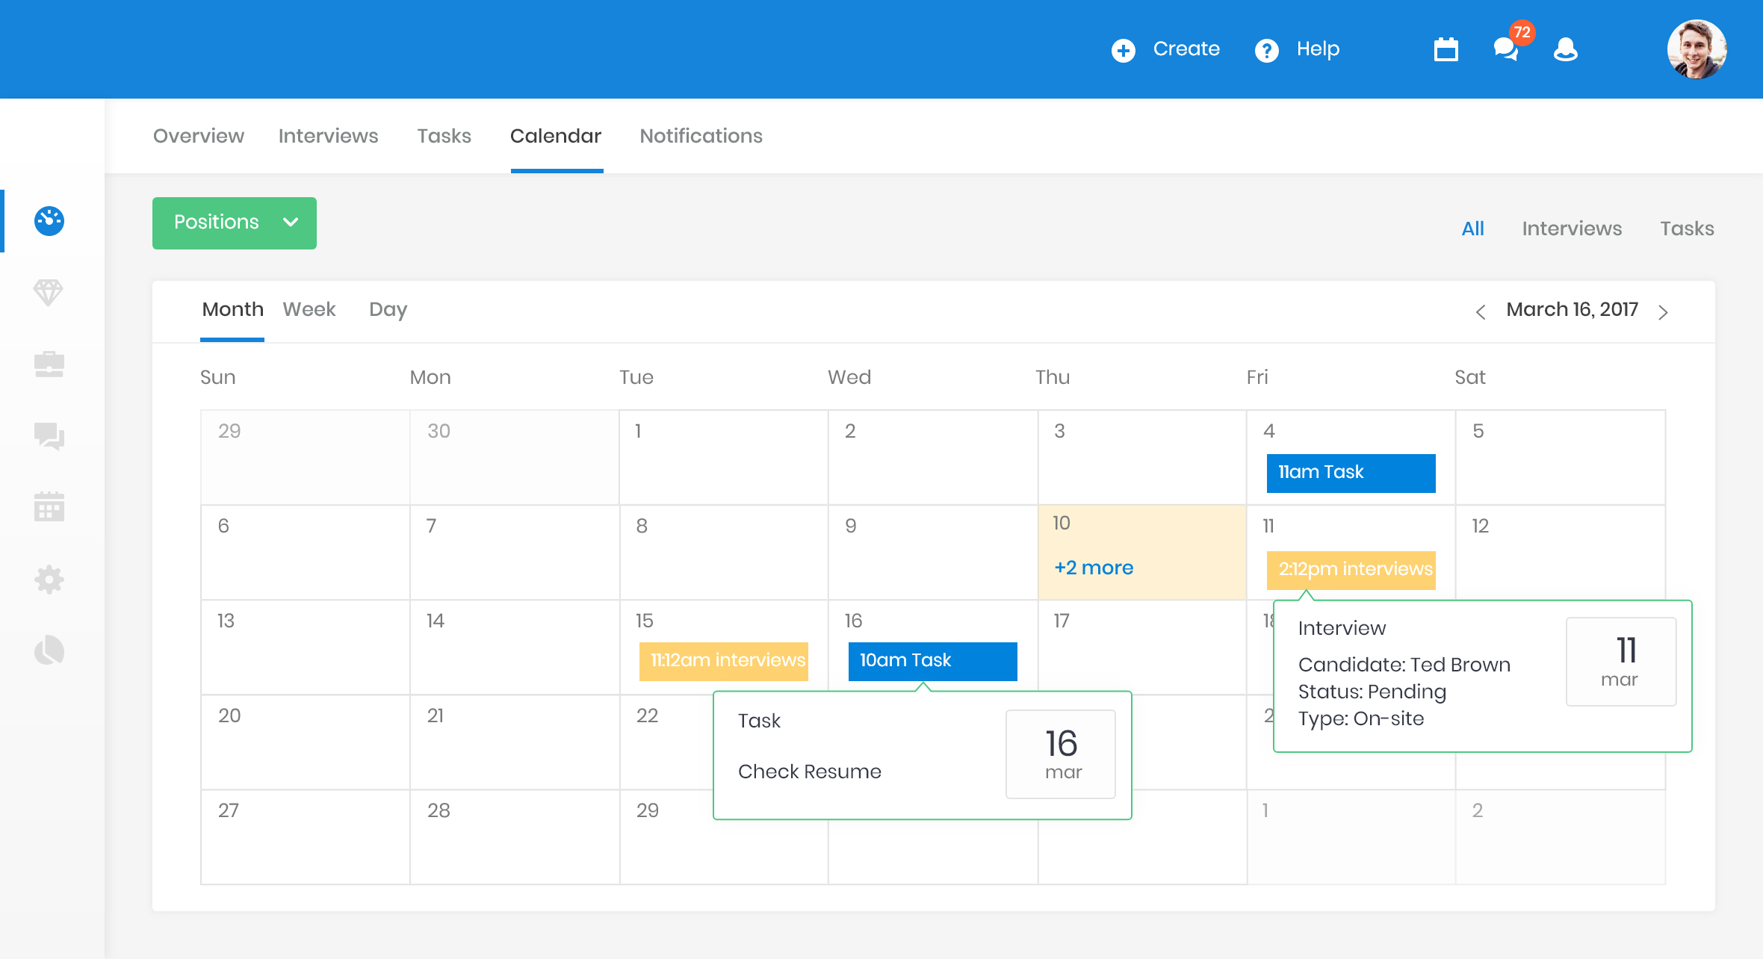The width and height of the screenshot is (1763, 959).
Task: Select the dashboard icon in sidebar
Action: pos(49,220)
